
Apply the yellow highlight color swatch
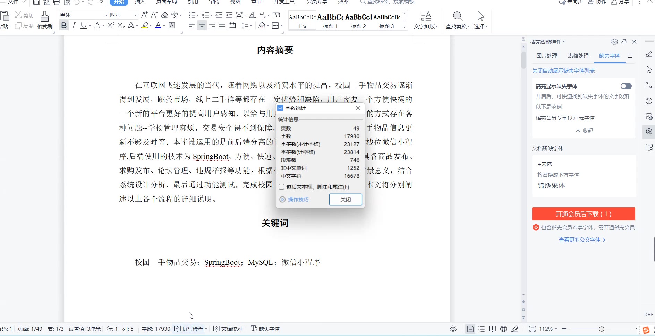pyautogui.click(x=145, y=26)
